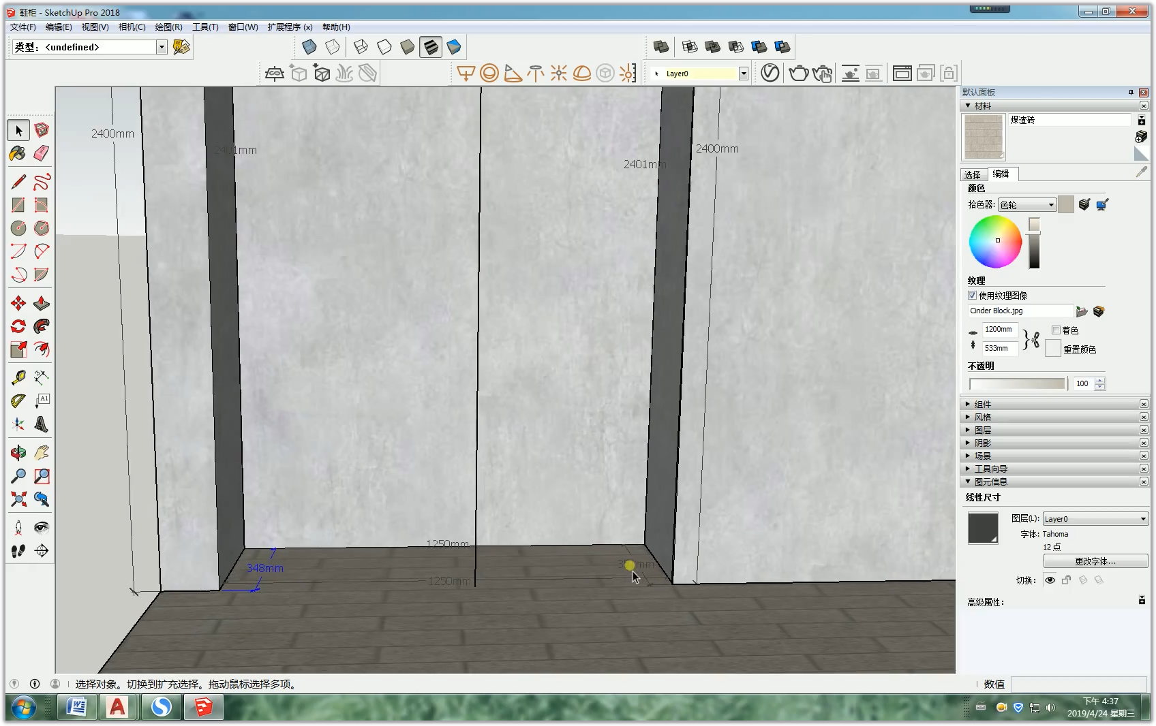Switch to the 编辑 tab in materials
1156x726 pixels.
1002,174
